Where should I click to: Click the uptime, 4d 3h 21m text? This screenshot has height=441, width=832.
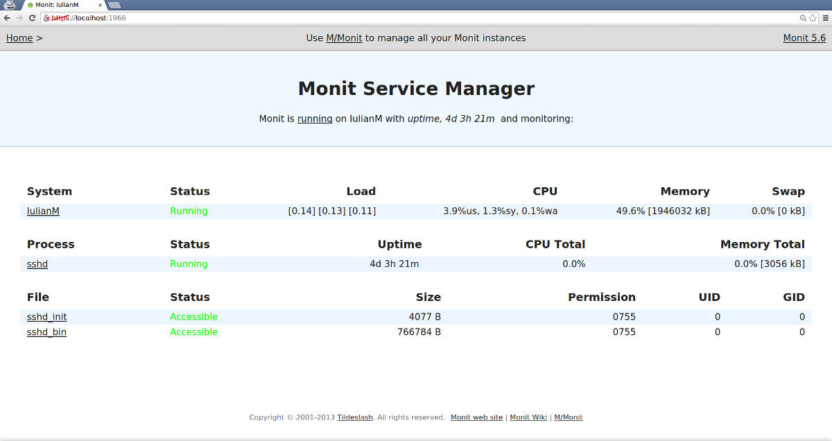pos(451,119)
